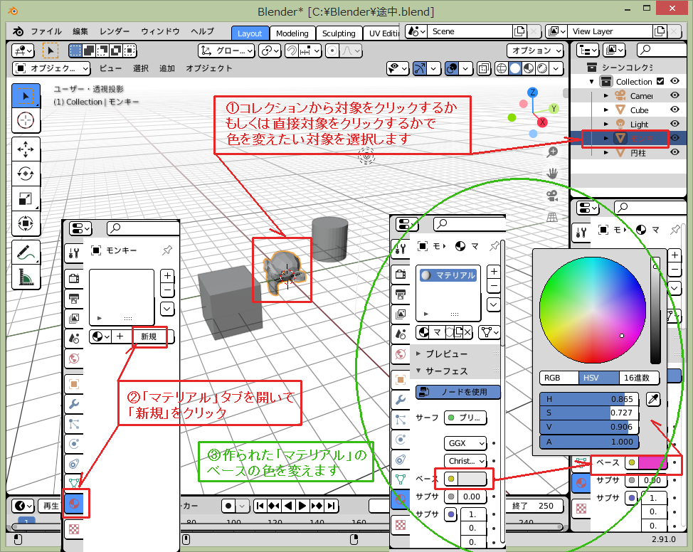
Task: Switch perspective/orthographic grid icon
Action: tap(552, 217)
